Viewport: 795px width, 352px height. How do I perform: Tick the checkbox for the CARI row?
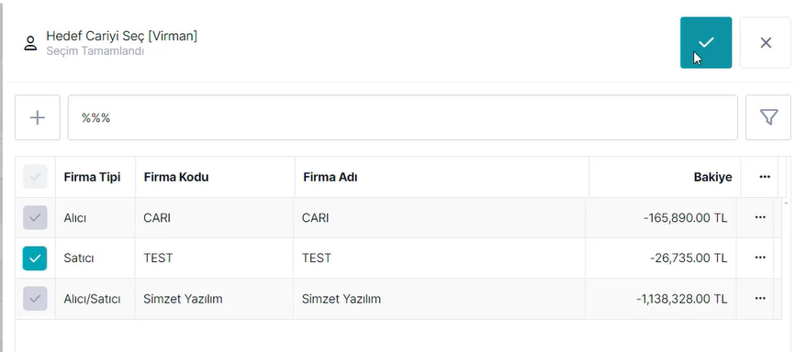click(x=35, y=218)
